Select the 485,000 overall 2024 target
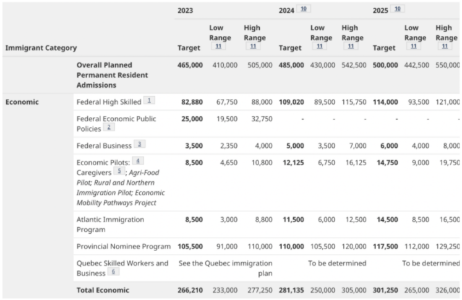 (291, 65)
